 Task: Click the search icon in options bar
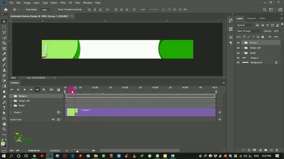tap(264, 10)
